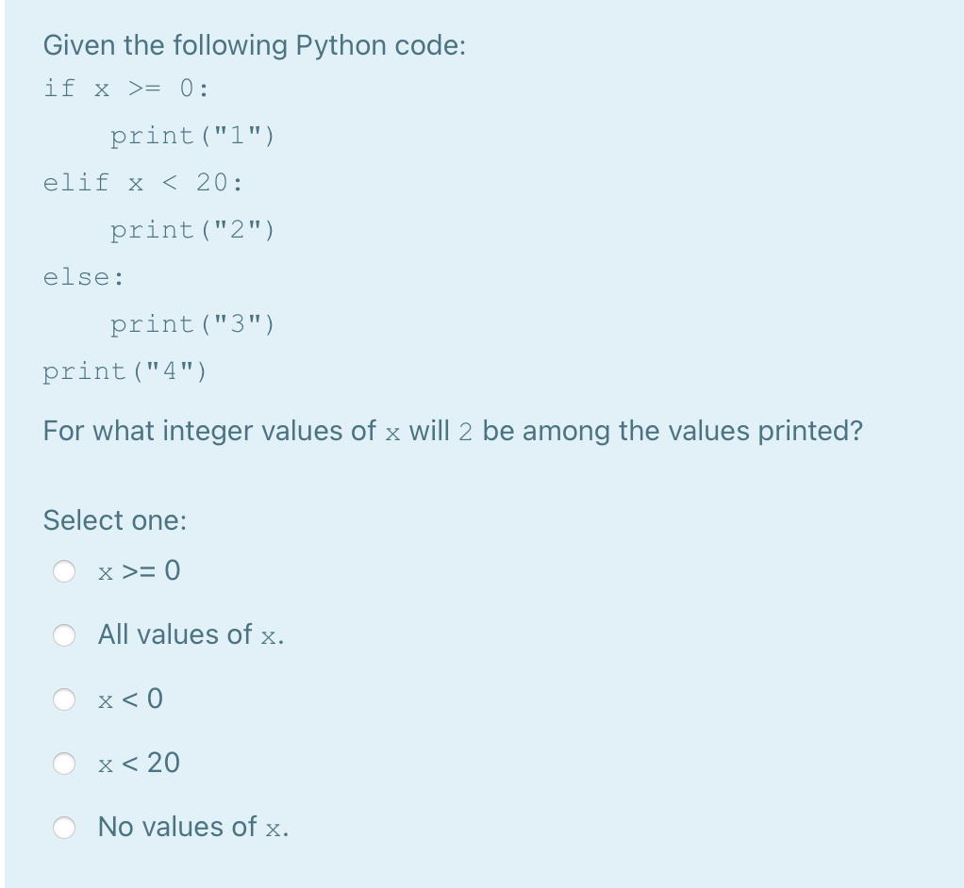This screenshot has height=888, width=964.
Task: Click the 'Select one:' prompt text
Action: pos(115,520)
